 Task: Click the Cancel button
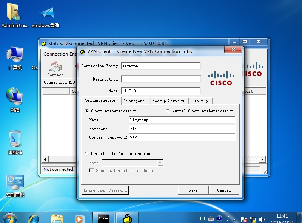click(224, 190)
